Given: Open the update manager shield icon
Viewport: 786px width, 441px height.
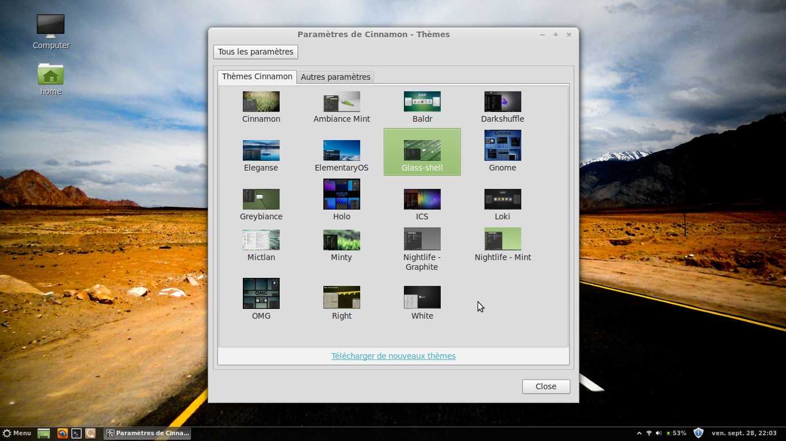Looking at the screenshot, I should tap(699, 433).
